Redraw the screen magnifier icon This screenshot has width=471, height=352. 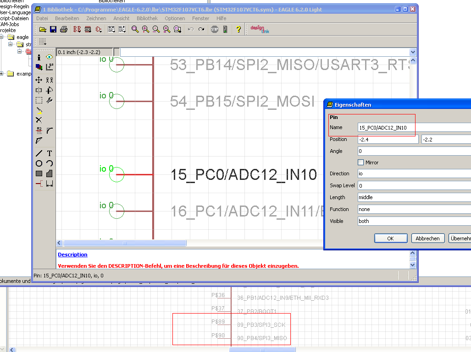167,29
